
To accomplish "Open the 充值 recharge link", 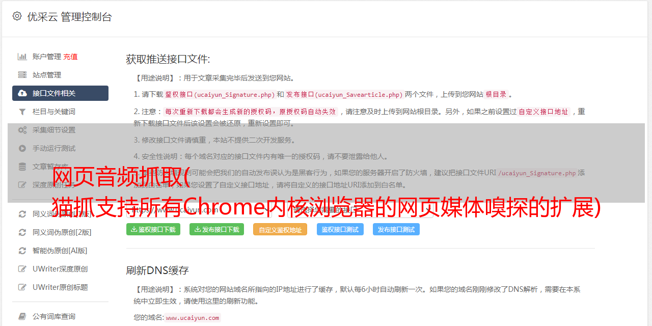I will pos(70,57).
